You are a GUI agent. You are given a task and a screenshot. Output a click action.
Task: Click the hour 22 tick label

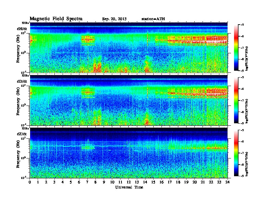[211, 182]
